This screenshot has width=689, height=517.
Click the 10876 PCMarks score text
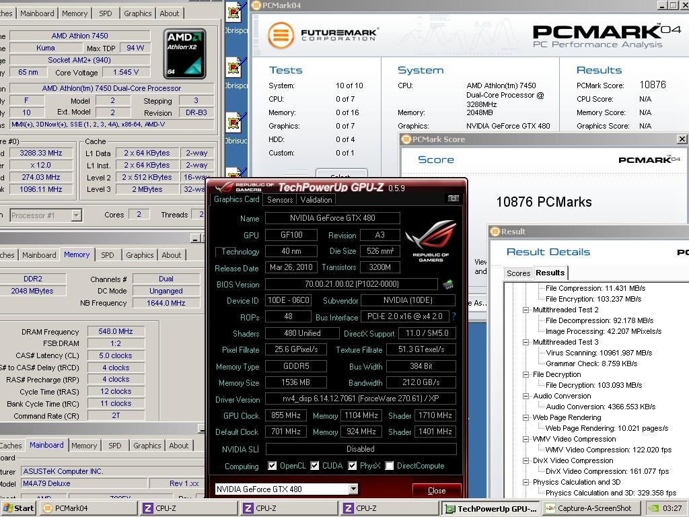point(544,202)
